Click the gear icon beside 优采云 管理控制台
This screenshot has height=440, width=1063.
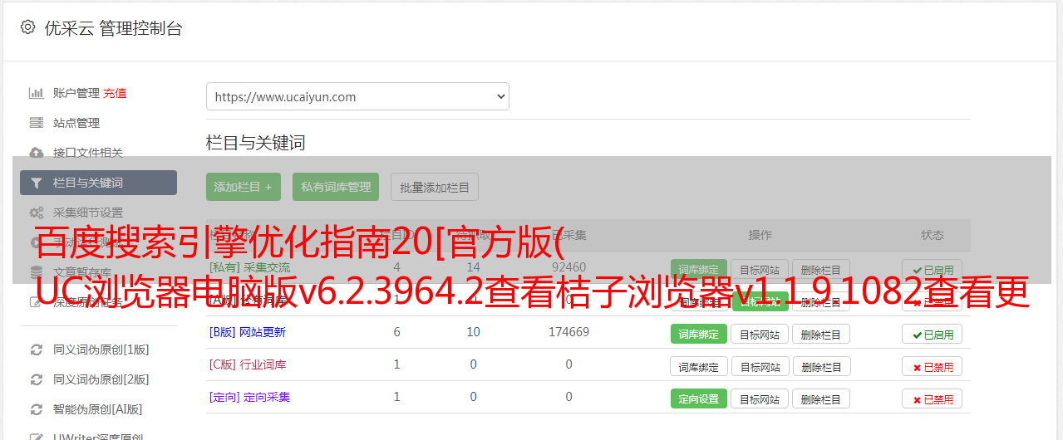(27, 27)
